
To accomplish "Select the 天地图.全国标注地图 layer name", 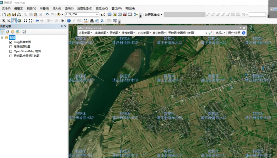I will (26, 56).
